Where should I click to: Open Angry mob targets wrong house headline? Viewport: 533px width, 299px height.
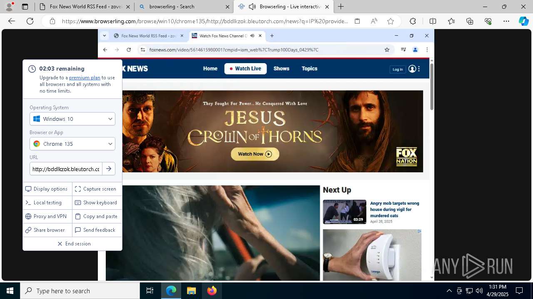click(x=394, y=210)
